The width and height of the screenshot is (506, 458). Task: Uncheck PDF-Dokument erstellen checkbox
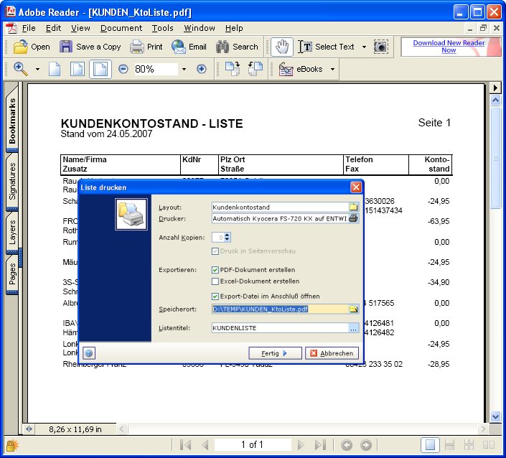215,270
